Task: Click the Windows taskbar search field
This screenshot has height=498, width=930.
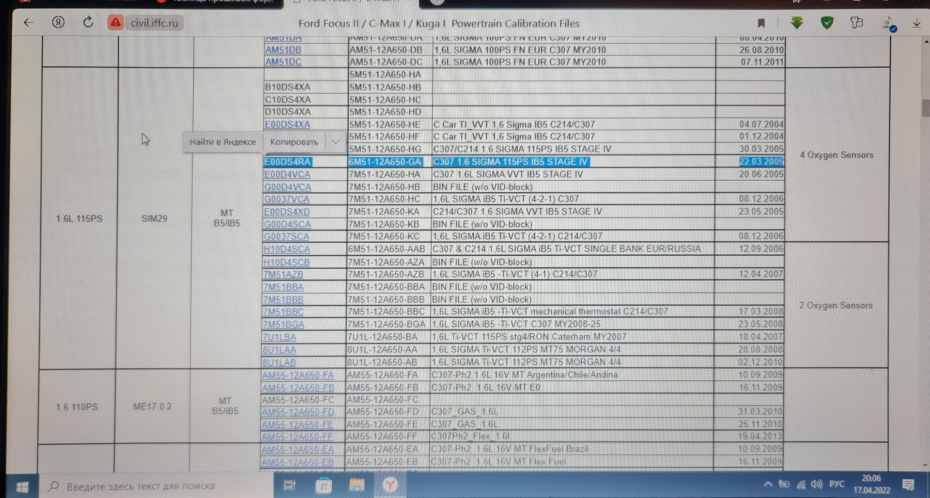Action: pyautogui.click(x=155, y=486)
